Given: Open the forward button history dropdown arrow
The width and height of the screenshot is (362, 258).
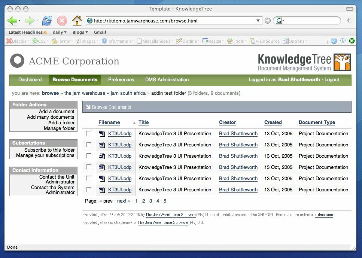Looking at the screenshot, I should click(37, 21).
